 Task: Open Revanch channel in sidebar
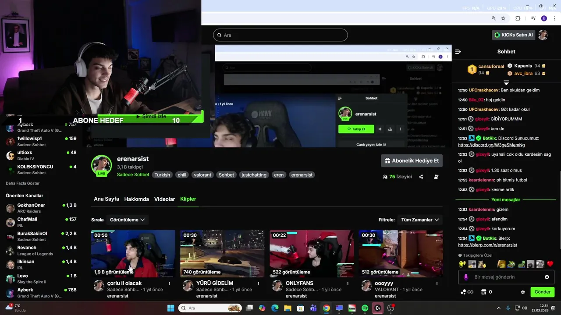click(x=41, y=251)
